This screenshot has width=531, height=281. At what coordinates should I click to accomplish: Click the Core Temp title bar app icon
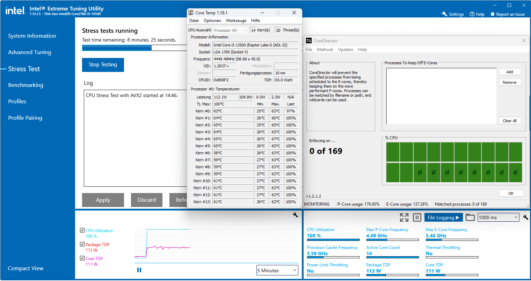point(191,13)
